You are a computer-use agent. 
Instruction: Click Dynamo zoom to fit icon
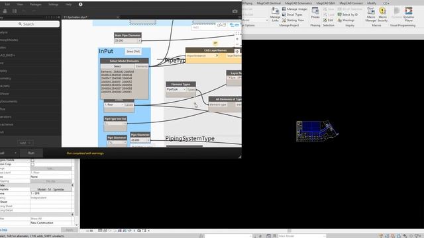(237, 34)
